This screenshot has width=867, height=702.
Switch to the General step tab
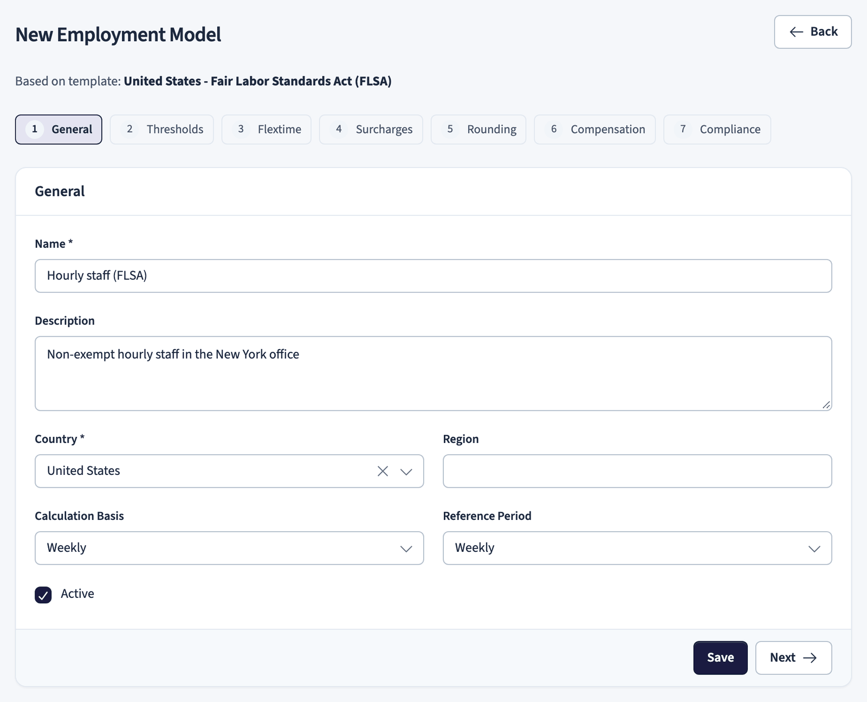point(59,130)
